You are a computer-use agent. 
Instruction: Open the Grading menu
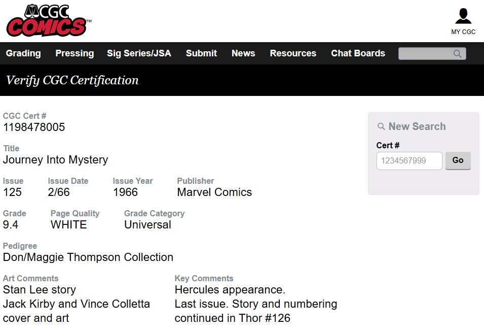point(23,53)
